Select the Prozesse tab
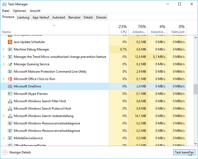Viewport: 198px width, 159px height. [x=8, y=17]
